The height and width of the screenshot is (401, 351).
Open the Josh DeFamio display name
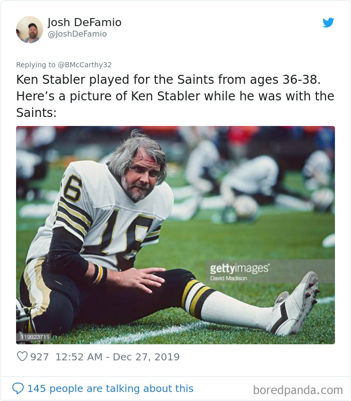coord(85,23)
